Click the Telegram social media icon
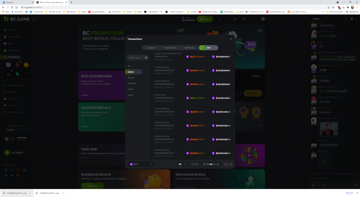The image size is (360, 197). tap(6, 170)
